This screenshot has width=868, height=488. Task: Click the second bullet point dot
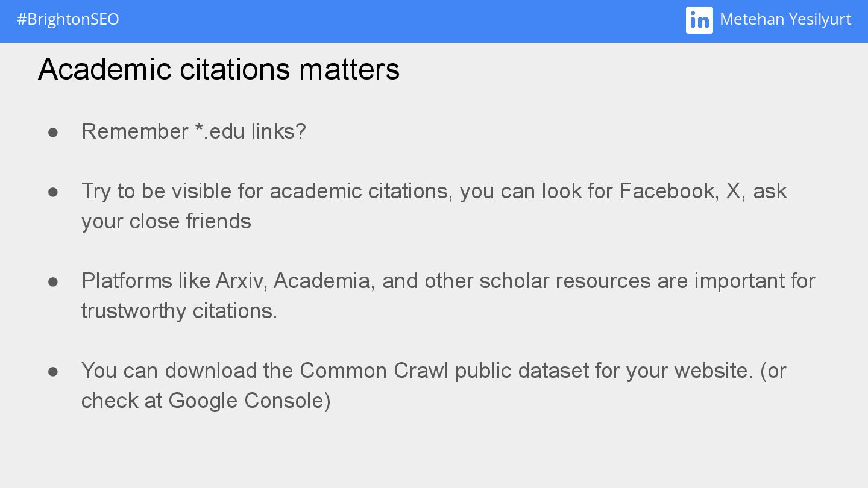53,192
